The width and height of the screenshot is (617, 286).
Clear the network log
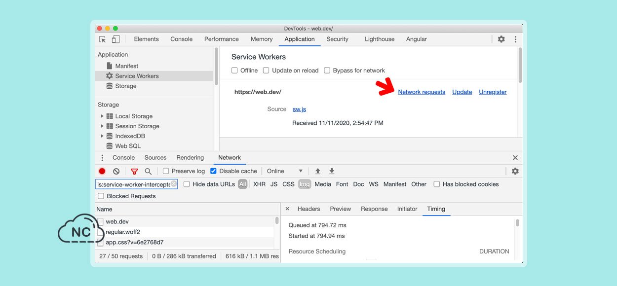click(116, 171)
